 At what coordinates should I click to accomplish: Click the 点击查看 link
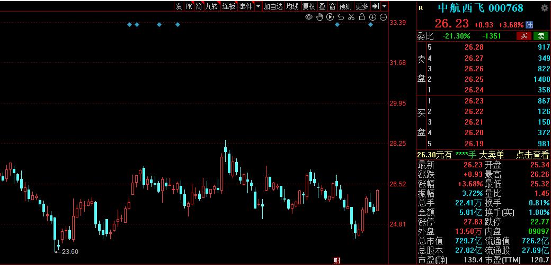click(532, 155)
